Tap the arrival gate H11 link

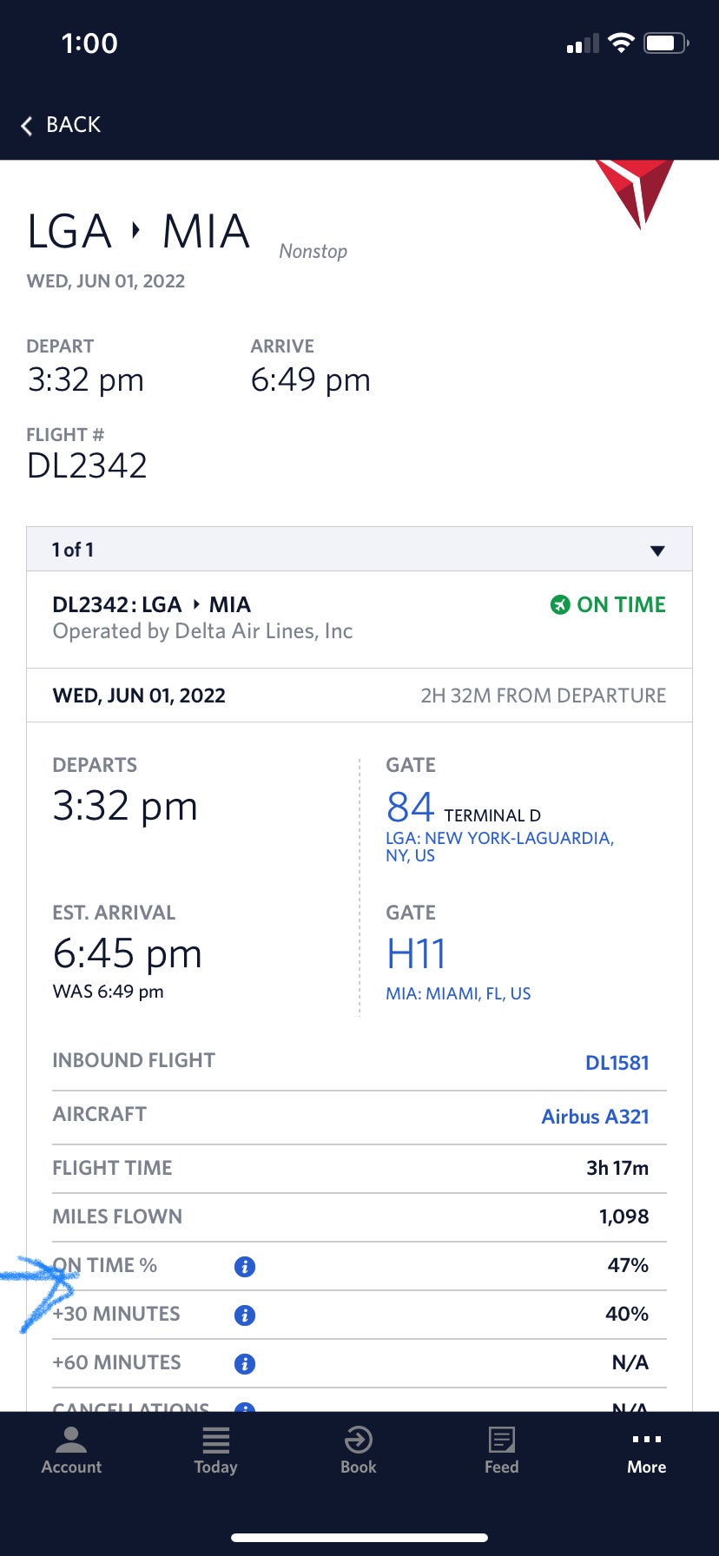click(x=416, y=953)
